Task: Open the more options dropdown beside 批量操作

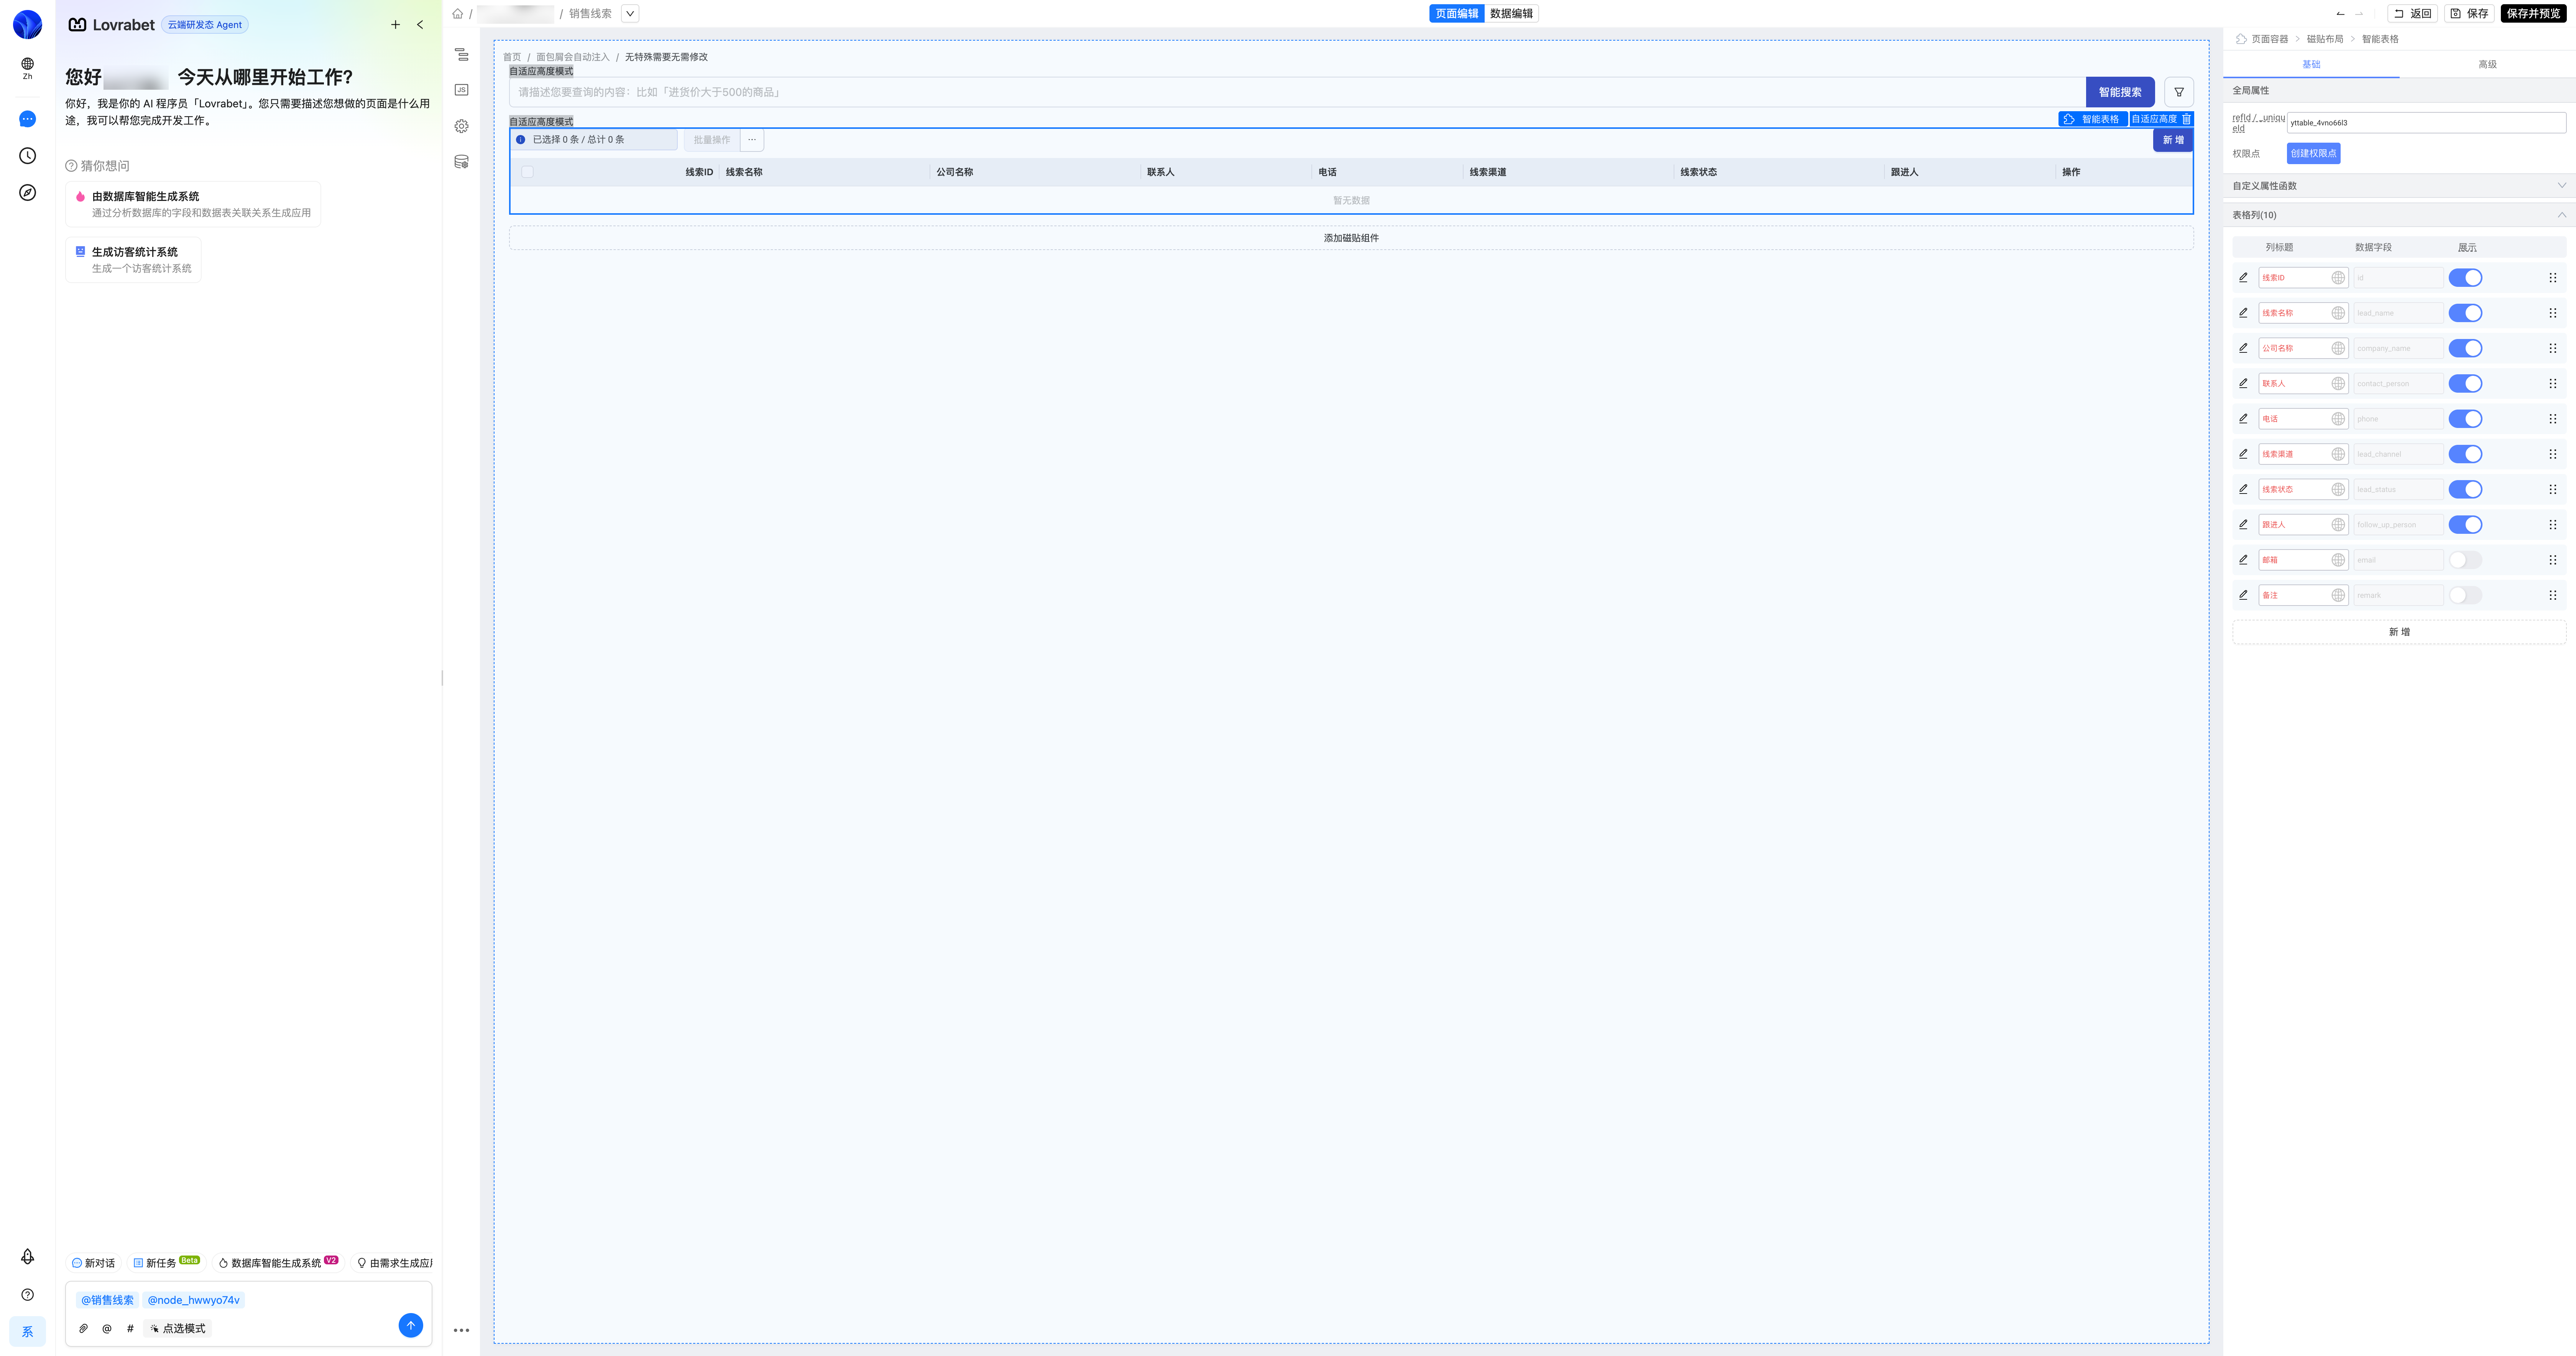Action: 752,140
